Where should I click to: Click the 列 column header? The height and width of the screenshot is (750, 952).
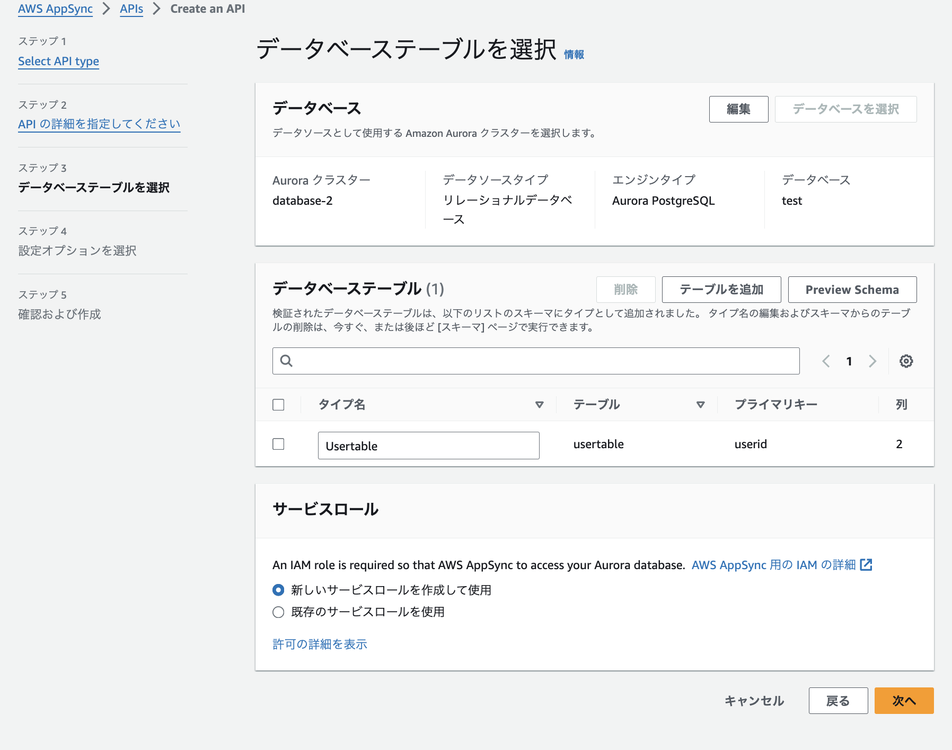click(x=902, y=405)
